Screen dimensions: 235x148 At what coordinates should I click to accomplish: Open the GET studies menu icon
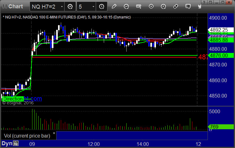[139, 6]
